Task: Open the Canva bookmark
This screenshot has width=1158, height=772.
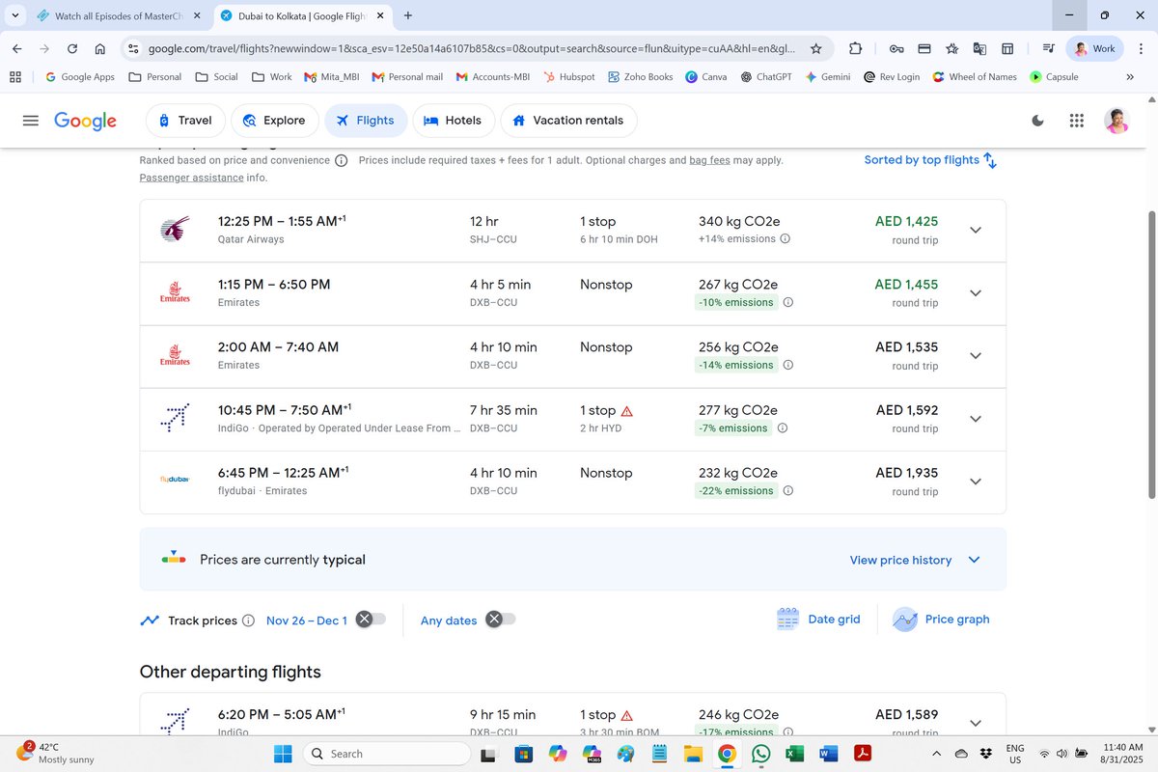Action: click(706, 77)
